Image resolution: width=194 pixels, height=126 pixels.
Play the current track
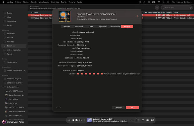(x=76, y=120)
